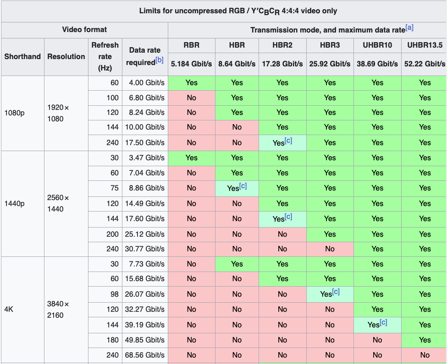The height and width of the screenshot is (364, 447).
Task: Click the 26.07 Gbit/s data rate cell
Action: [x=145, y=294]
